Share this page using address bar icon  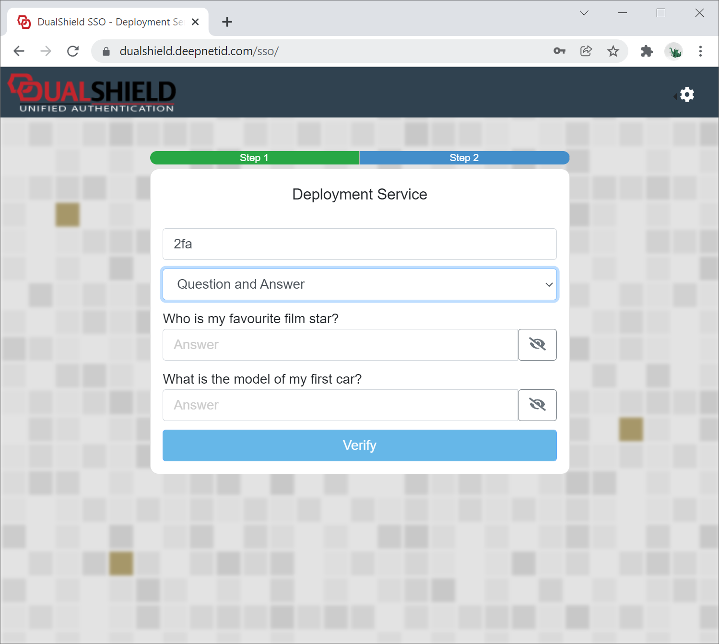(x=586, y=51)
